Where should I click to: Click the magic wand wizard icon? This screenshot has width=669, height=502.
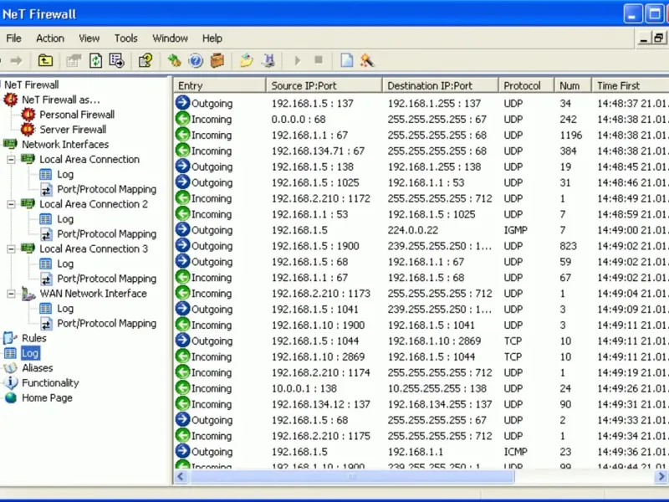(367, 60)
